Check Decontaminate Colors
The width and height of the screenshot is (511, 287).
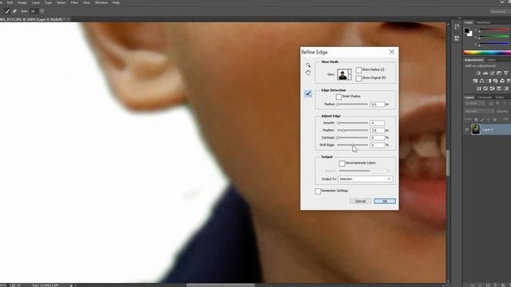[342, 163]
